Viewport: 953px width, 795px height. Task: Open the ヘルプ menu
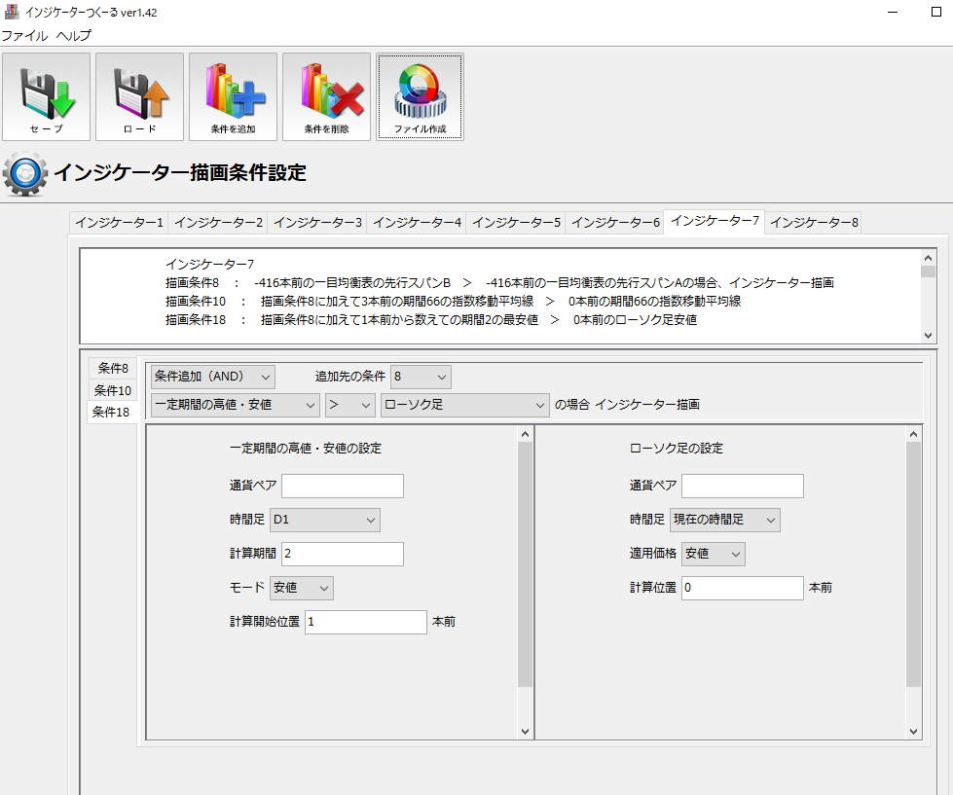click(74, 35)
